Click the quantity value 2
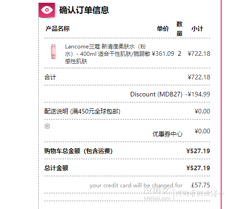Image resolution: width=229 pixels, height=209 pixels. (x=180, y=54)
